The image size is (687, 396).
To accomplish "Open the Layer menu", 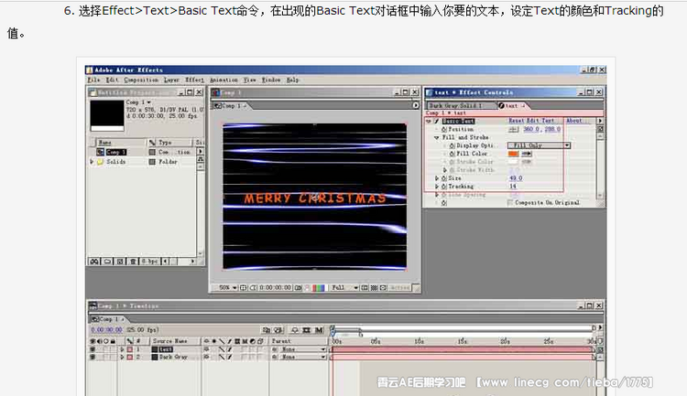I will [171, 80].
